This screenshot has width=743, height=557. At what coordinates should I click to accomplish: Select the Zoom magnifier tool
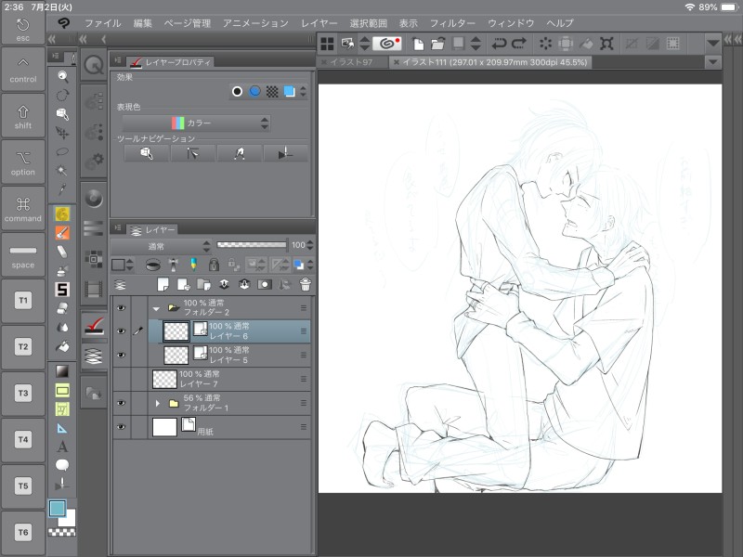tap(62, 76)
